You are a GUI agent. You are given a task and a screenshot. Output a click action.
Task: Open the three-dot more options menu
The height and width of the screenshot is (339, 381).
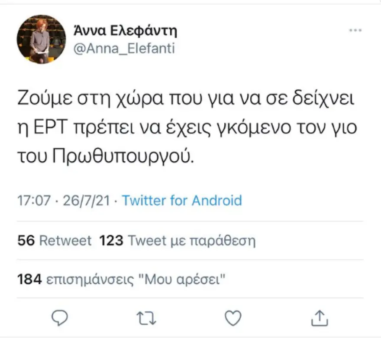355,31
